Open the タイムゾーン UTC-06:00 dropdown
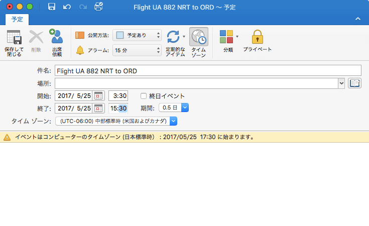Image resolution: width=369 pixels, height=226 pixels. [116, 121]
